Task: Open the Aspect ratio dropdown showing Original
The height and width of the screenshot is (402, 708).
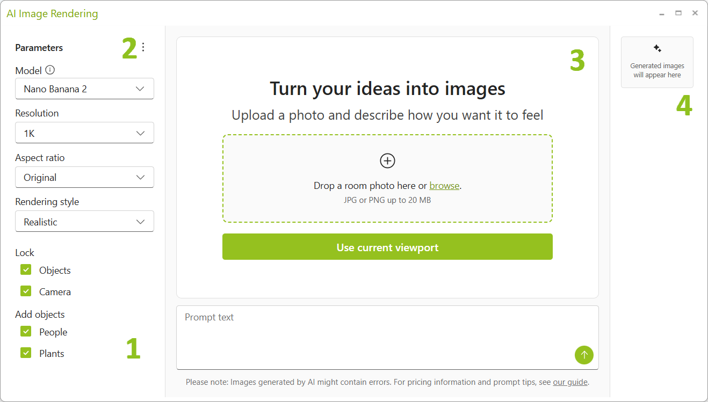Action: [84, 177]
